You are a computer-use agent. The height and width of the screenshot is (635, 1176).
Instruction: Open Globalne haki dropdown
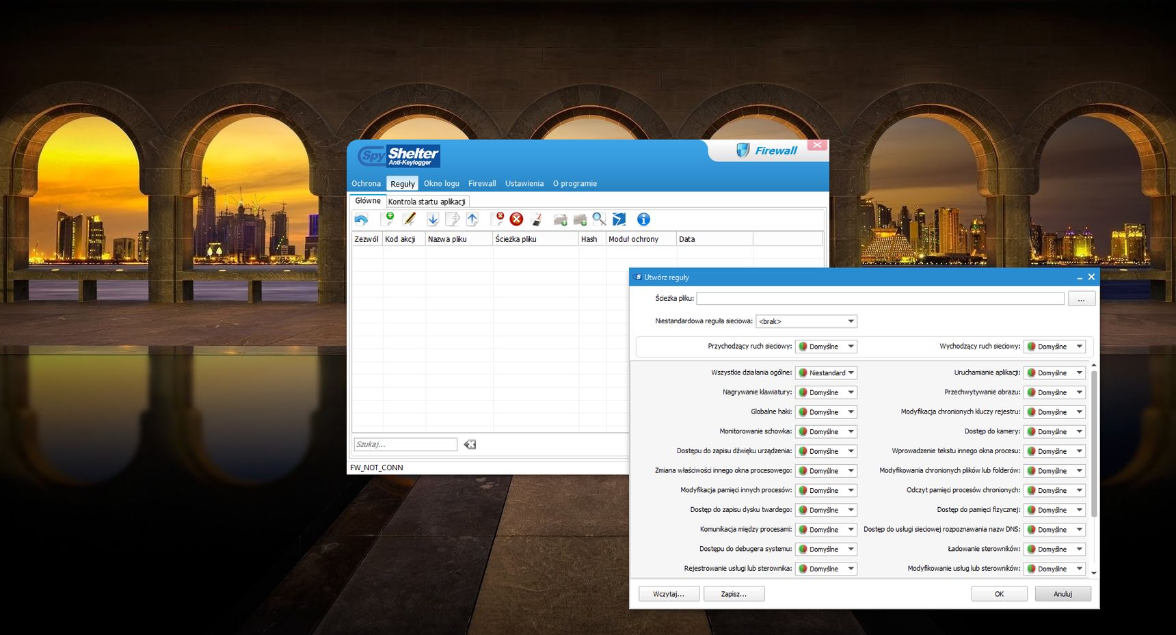pos(826,412)
